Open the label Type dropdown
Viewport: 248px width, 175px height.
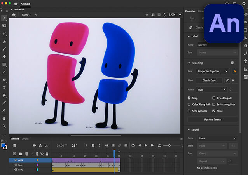[217, 52]
